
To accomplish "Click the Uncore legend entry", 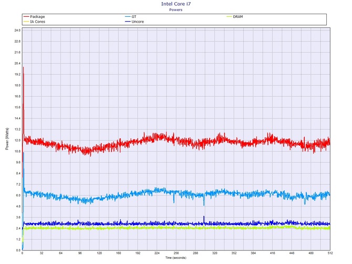I will click(x=134, y=22).
